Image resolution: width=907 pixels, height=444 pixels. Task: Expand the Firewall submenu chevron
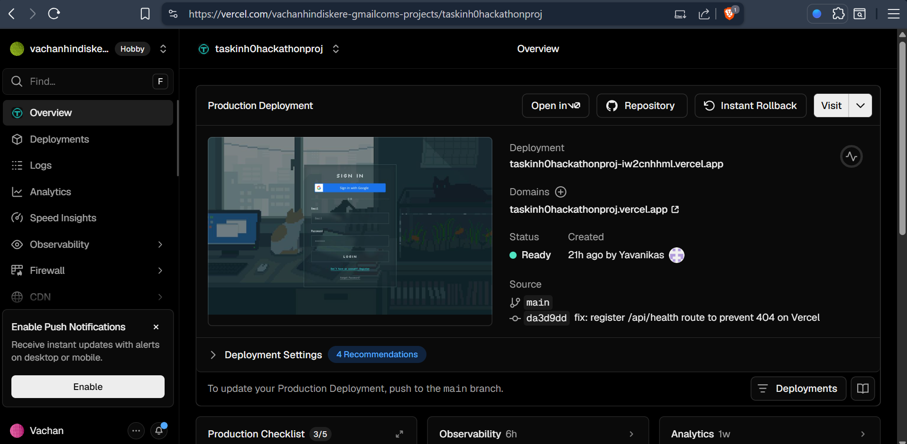160,271
